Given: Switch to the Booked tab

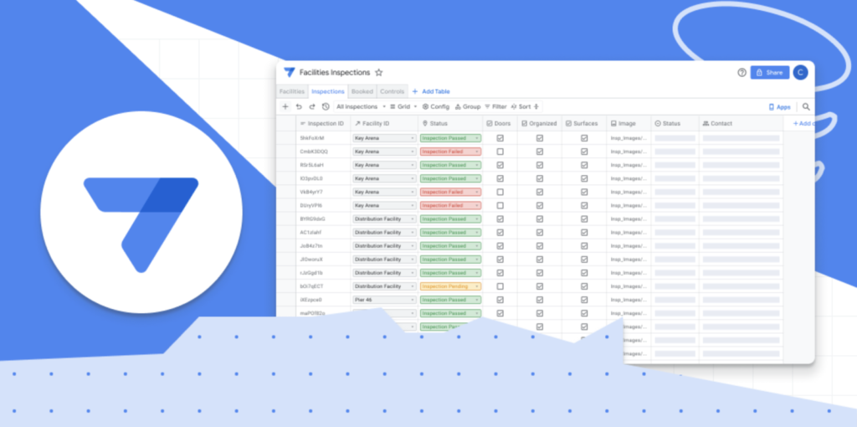Looking at the screenshot, I should tap(362, 92).
